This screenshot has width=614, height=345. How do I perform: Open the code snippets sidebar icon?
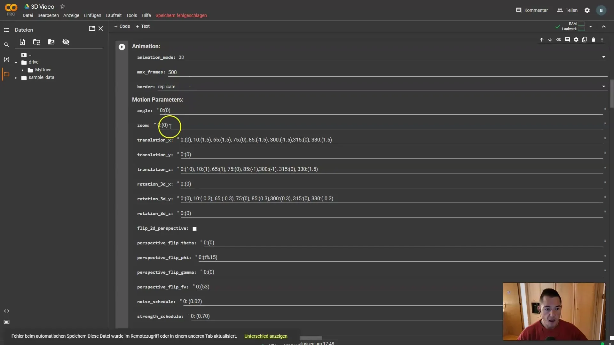(x=6, y=311)
